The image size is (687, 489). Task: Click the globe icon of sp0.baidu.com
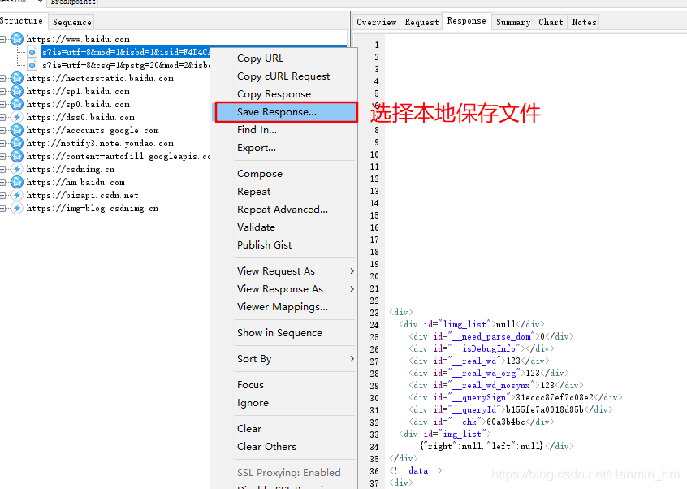17,104
